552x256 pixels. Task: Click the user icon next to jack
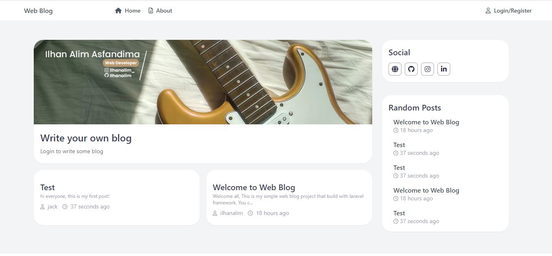43,207
